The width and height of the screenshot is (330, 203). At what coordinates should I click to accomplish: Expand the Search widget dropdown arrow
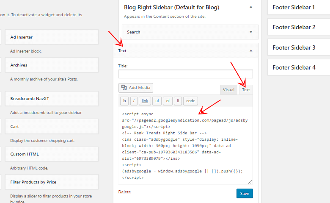[251, 32]
